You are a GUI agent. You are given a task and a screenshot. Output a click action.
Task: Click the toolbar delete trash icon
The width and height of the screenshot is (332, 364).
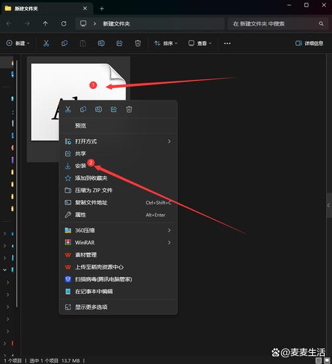(138, 43)
